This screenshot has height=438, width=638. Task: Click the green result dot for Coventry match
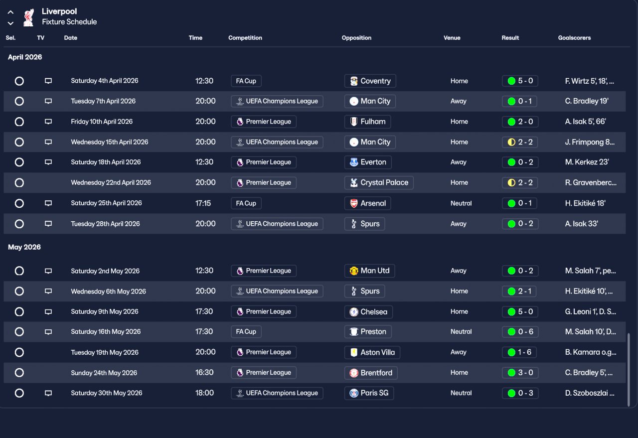click(x=511, y=81)
